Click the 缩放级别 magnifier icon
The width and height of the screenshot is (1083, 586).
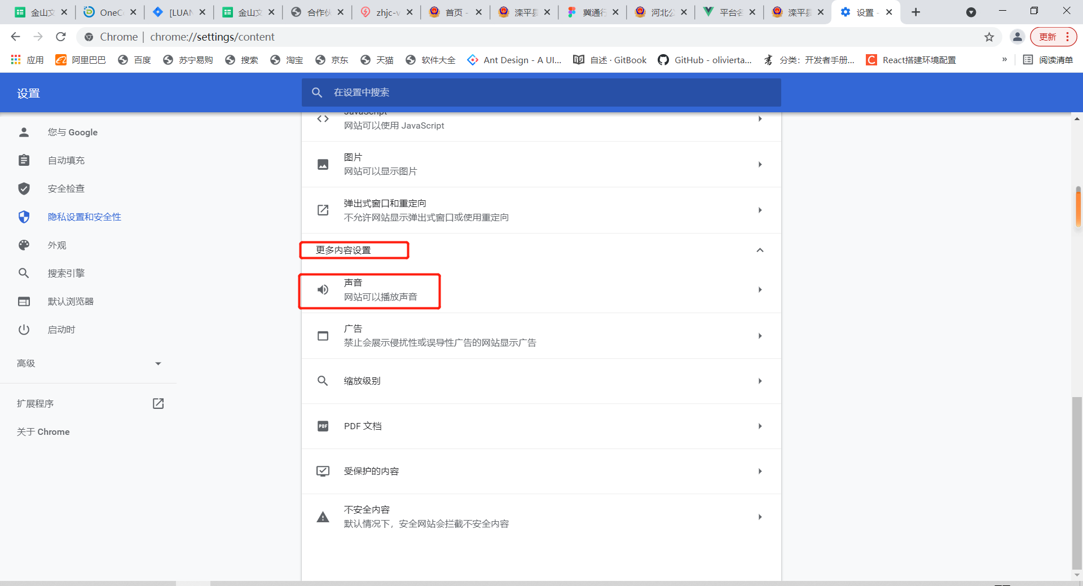tap(323, 381)
